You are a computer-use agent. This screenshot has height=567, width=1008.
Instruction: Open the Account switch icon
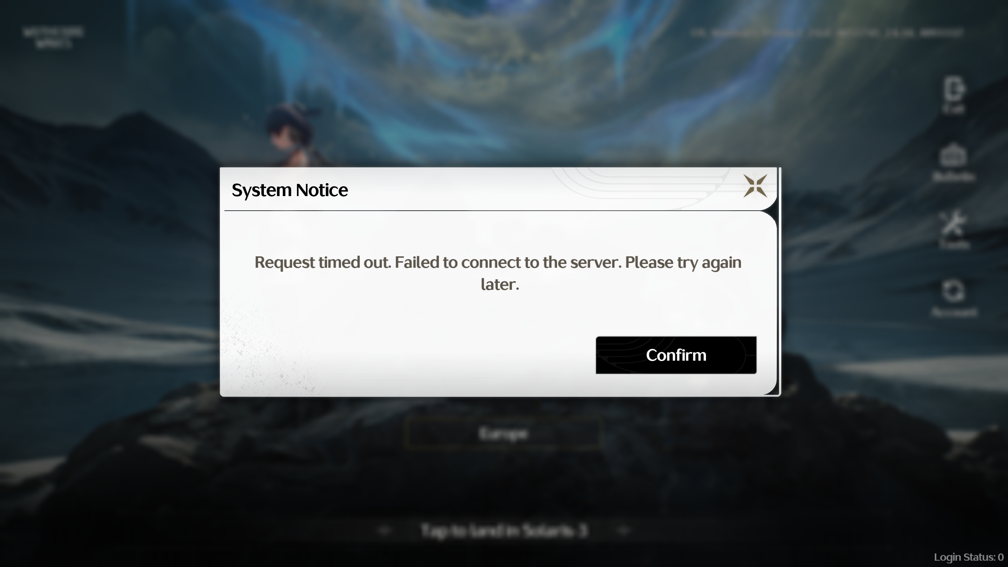[954, 292]
